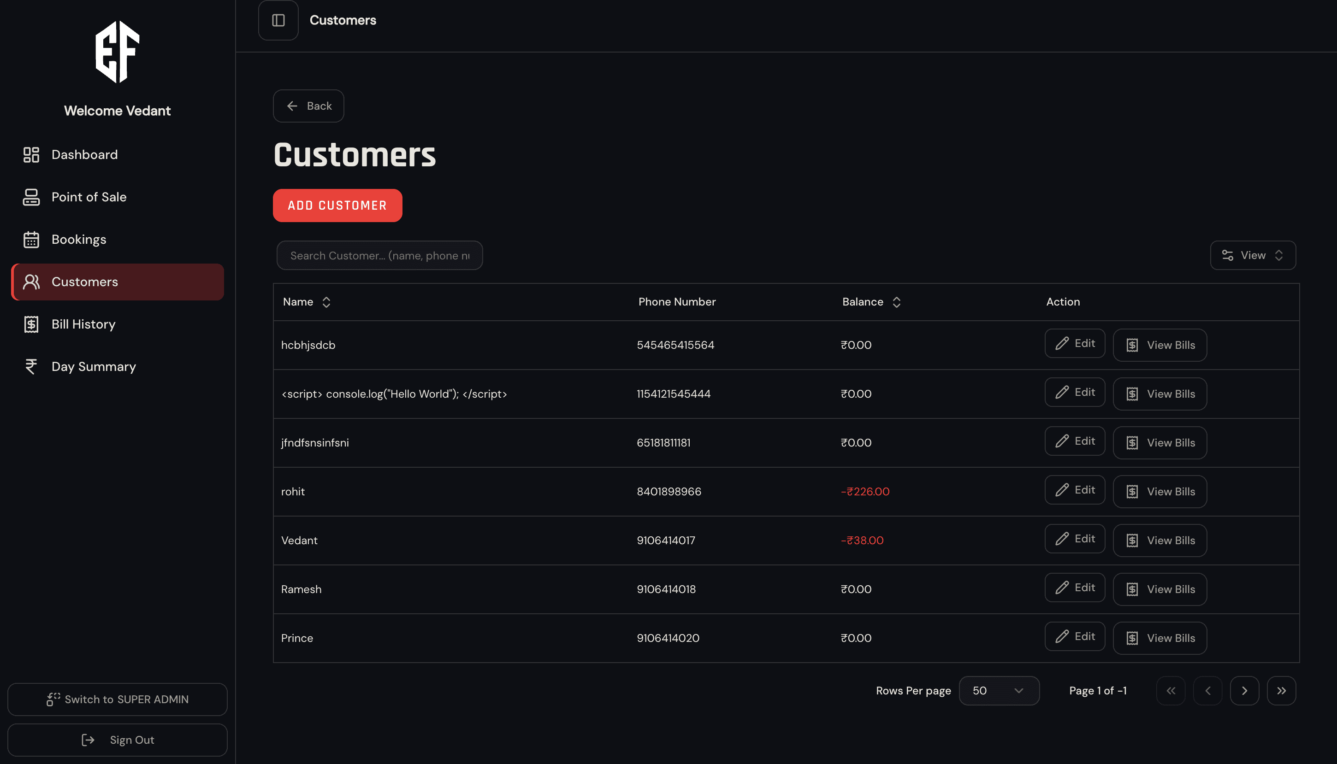Open the Rows Per page dropdown
This screenshot has height=764, width=1337.
999,691
